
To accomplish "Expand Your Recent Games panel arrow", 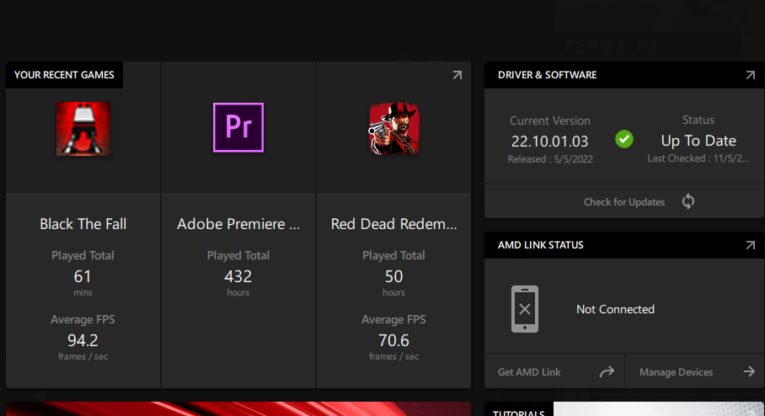I will click(457, 75).
